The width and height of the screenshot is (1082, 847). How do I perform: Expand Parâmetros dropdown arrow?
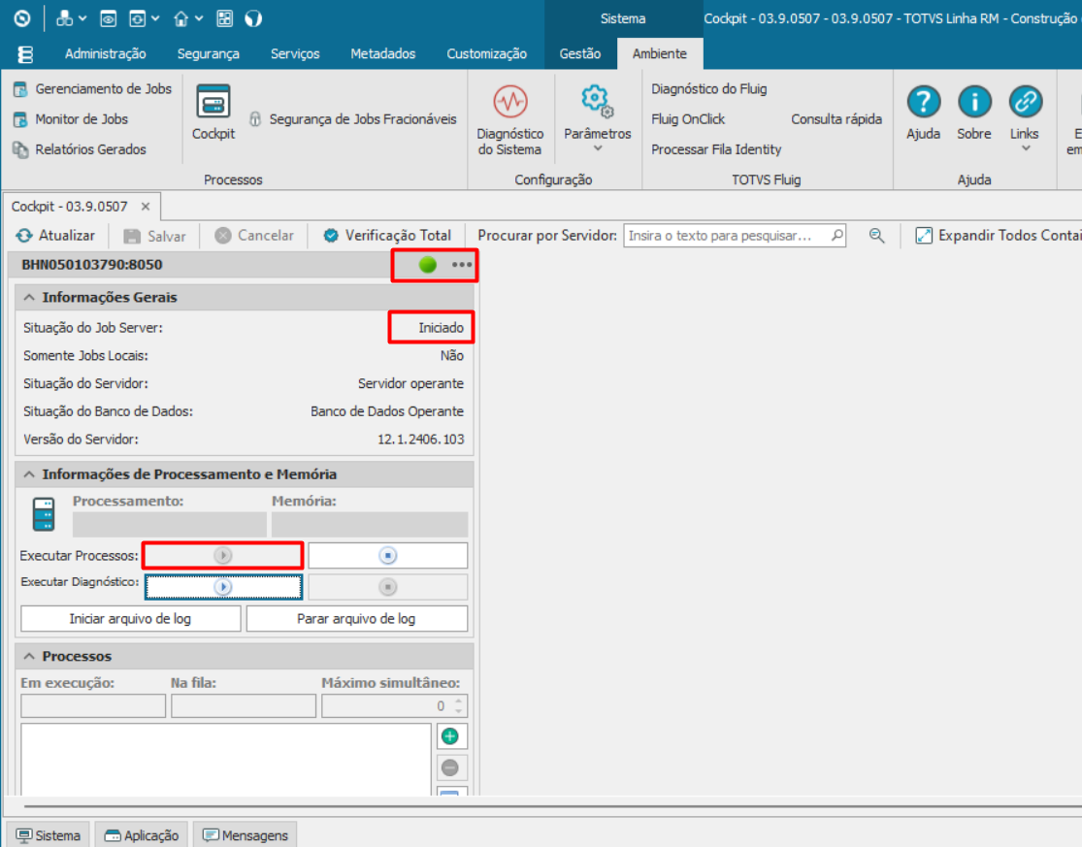598,148
